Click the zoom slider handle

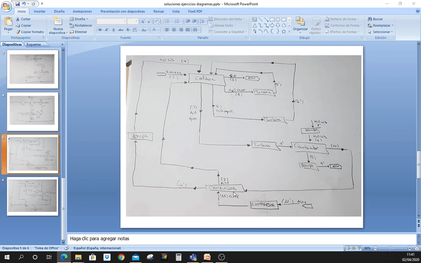[390, 248]
